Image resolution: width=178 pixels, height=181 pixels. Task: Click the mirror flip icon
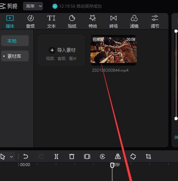[x=118, y=156]
